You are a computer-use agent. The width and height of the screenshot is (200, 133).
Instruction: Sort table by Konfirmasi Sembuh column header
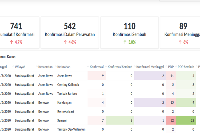click(120, 67)
